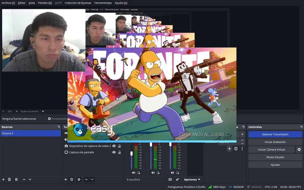Delete the selected scene with trash icon

coord(9,179)
